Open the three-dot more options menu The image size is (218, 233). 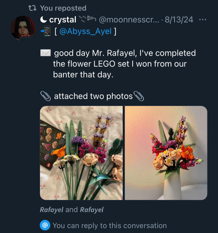coord(203,20)
